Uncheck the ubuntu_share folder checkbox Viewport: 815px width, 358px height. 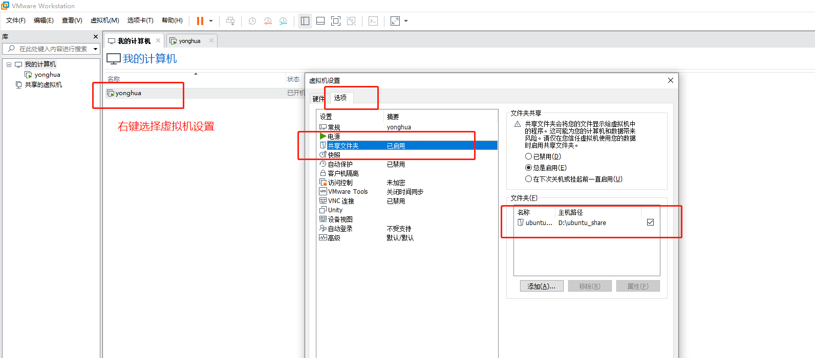(x=650, y=222)
